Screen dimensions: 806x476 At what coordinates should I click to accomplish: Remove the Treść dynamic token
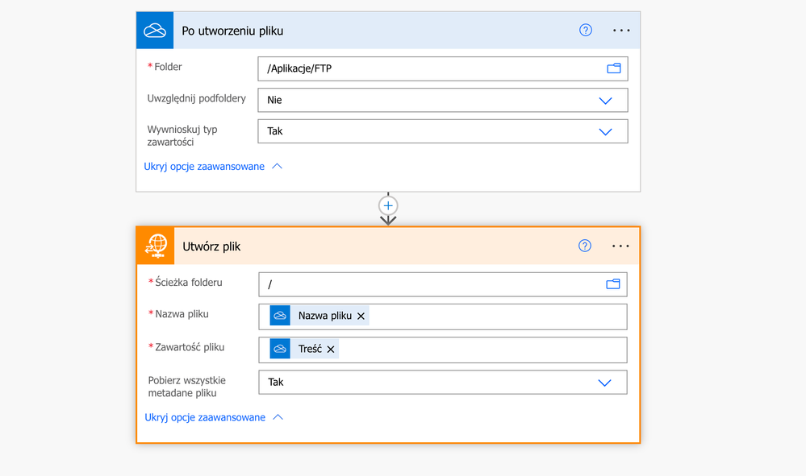pos(331,350)
